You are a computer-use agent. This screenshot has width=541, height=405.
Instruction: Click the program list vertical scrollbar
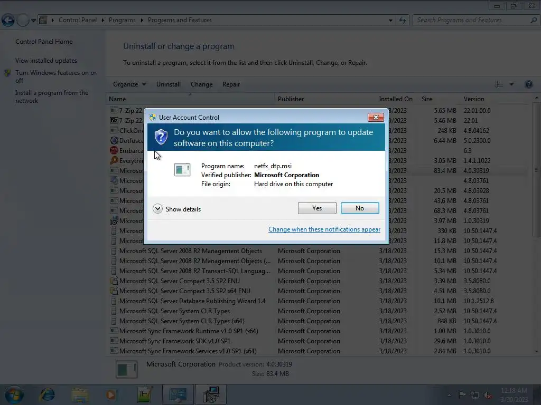[x=536, y=169]
